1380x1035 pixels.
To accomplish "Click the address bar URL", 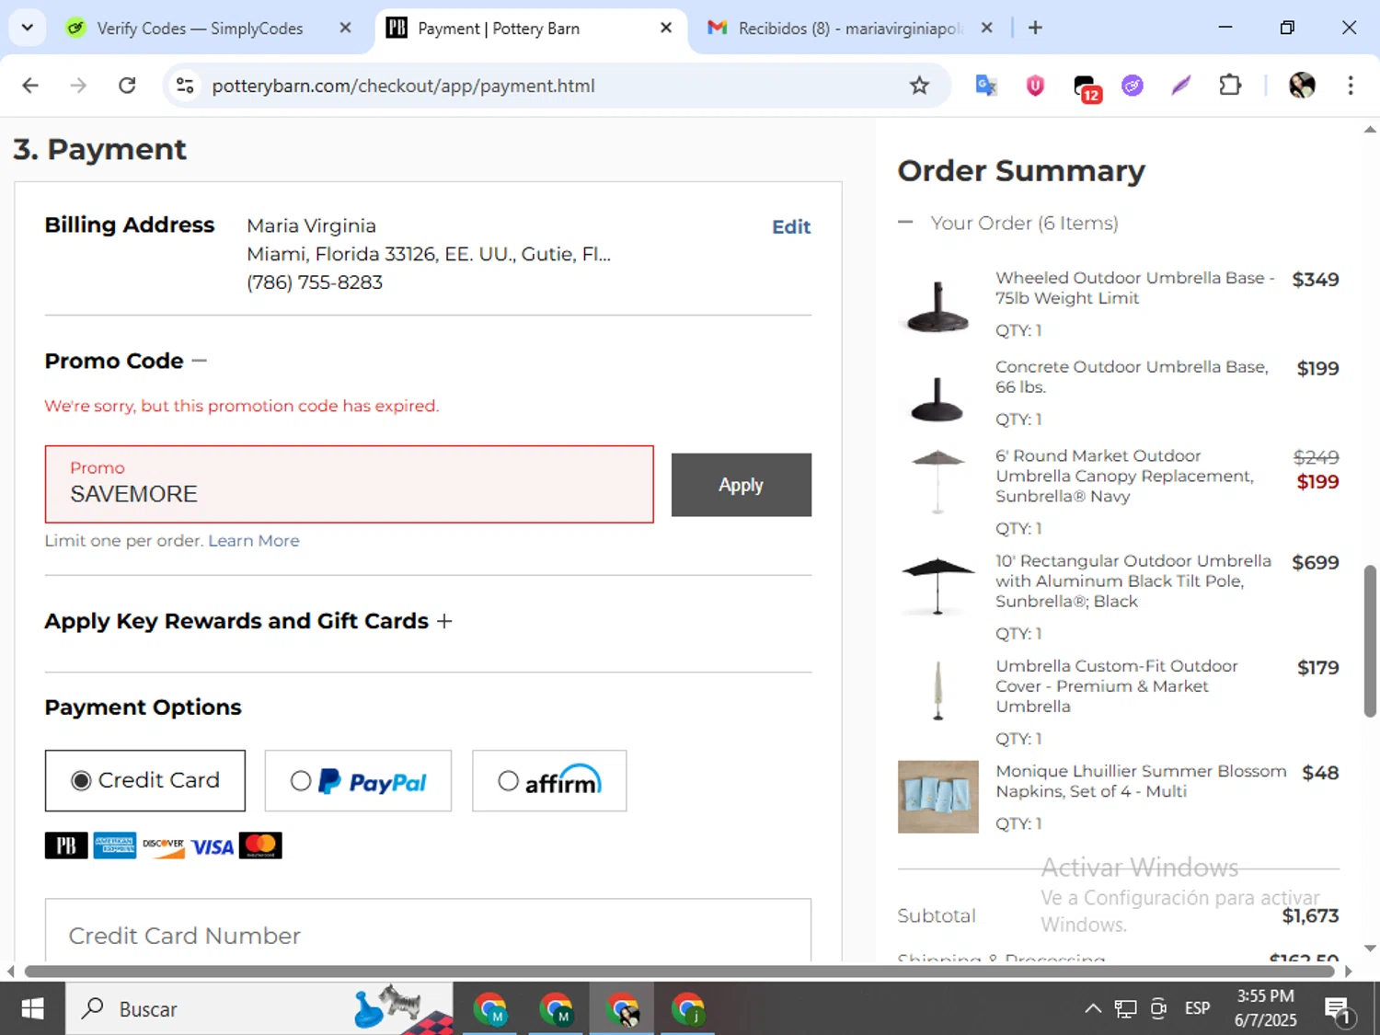I will [x=403, y=86].
